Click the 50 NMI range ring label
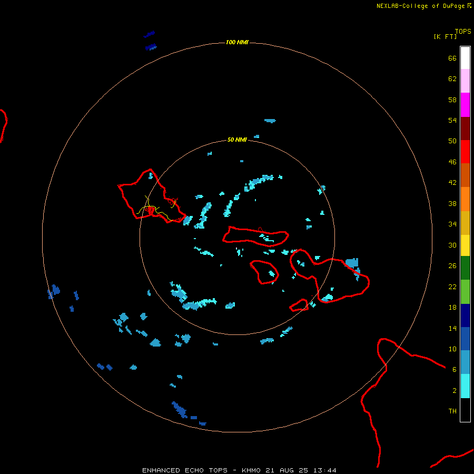 click(237, 140)
